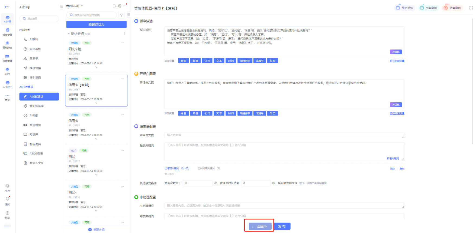Open 知识库 in the sidebar menu
Screen dimensions: 476x233
34,134
